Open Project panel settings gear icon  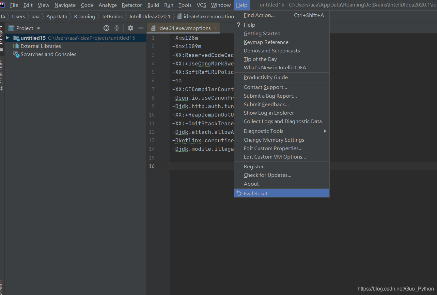(x=131, y=28)
